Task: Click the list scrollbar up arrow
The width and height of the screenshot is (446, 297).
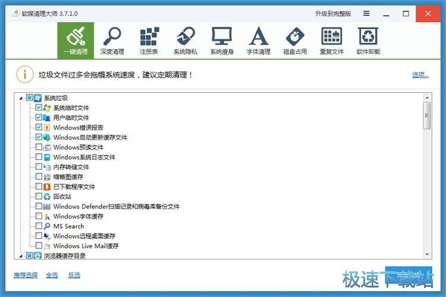Action: point(427,97)
